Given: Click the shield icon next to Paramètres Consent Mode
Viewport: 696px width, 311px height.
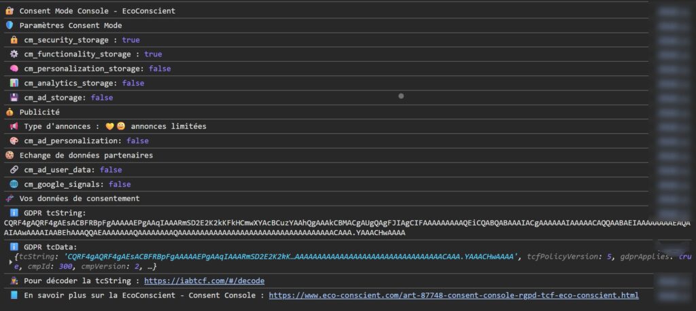Looking at the screenshot, I should click(9, 25).
